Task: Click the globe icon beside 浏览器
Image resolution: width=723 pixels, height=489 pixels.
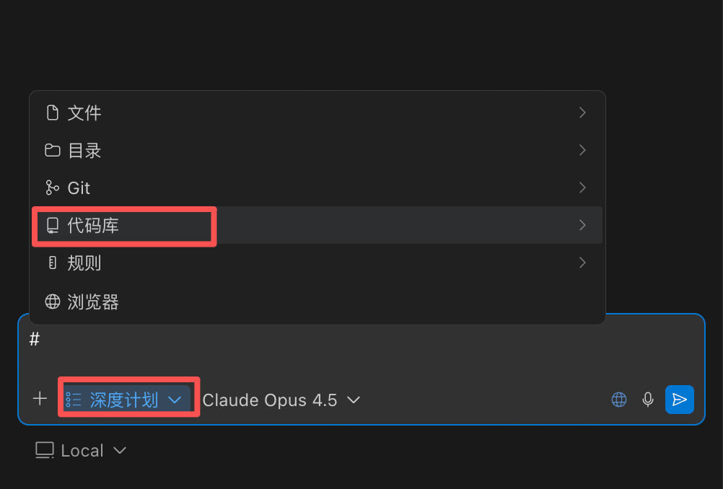Action: (52, 301)
